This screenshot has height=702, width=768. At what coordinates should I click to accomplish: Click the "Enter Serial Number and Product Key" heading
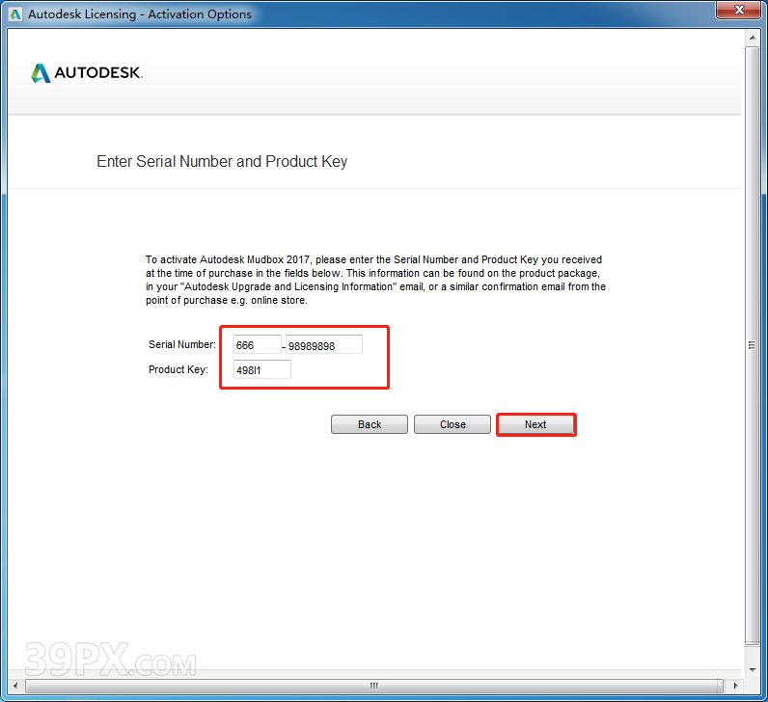tap(222, 162)
